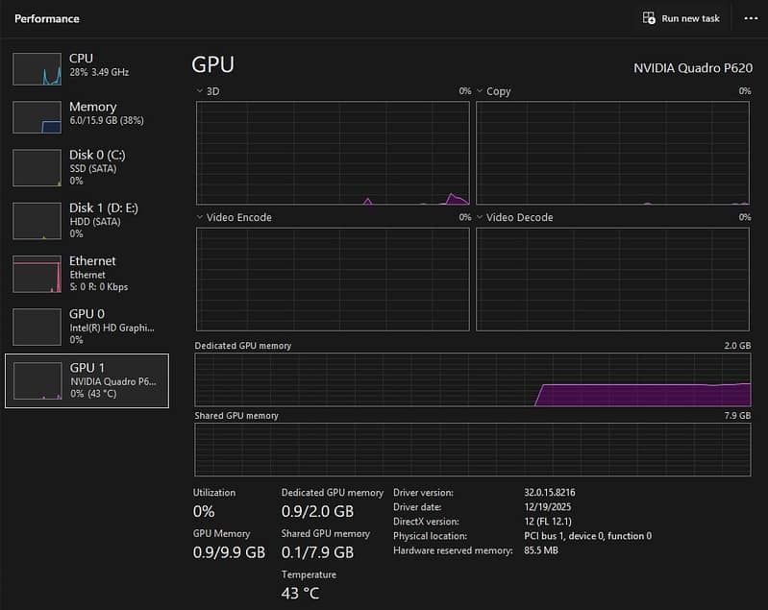
Task: Click the 0.9/2.0 GB dedicated memory value
Action: click(317, 511)
